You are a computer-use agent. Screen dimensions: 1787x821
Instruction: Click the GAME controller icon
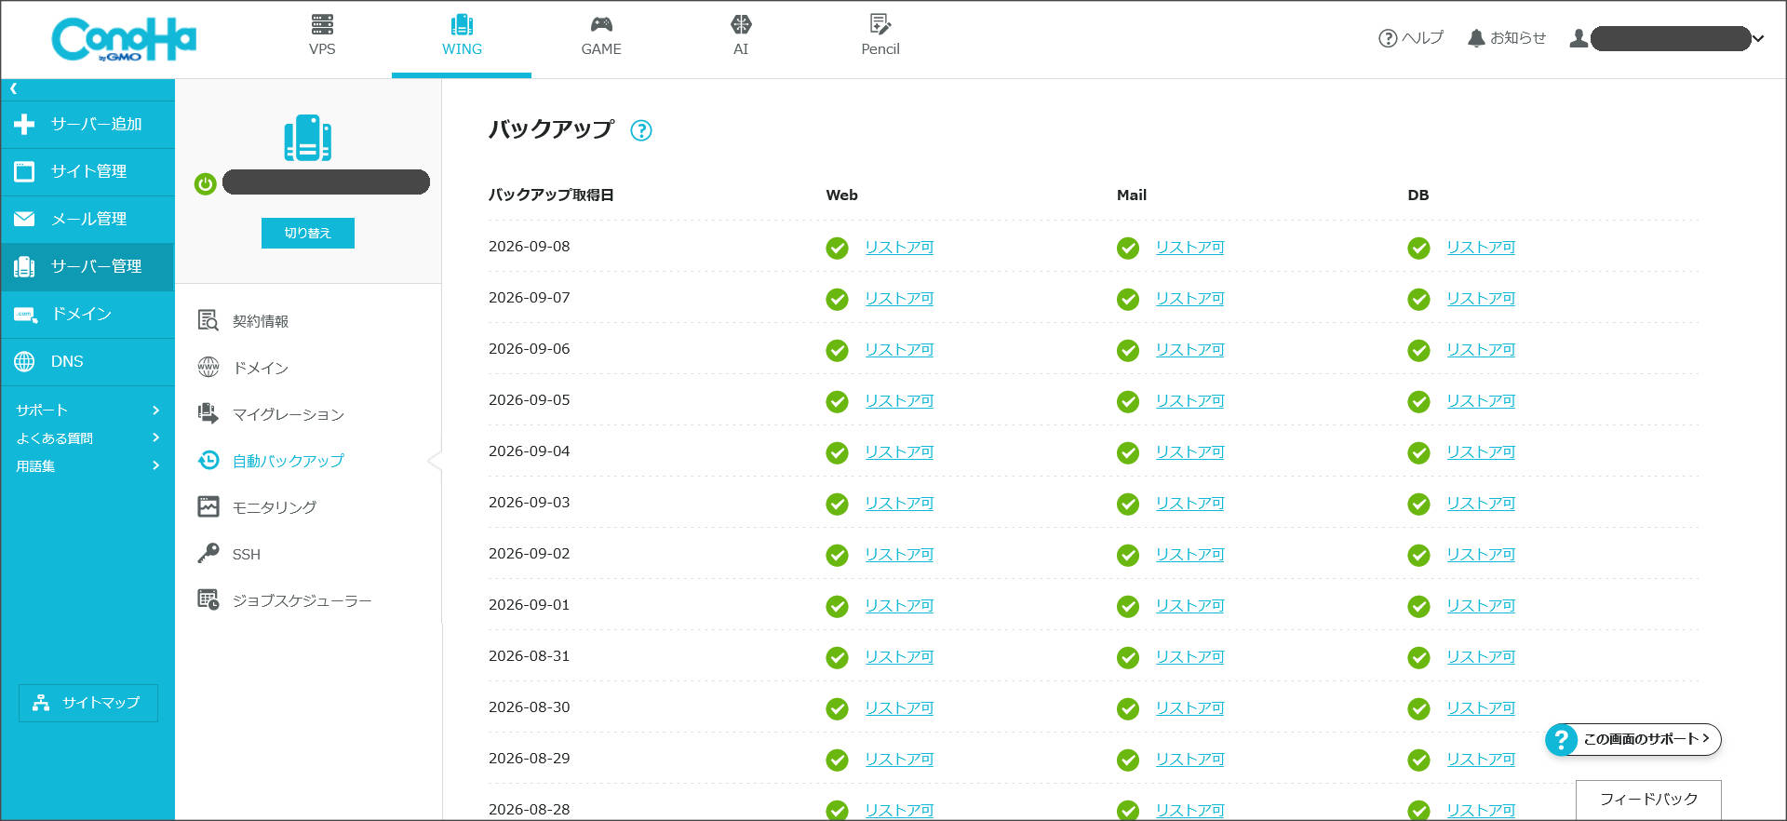click(601, 24)
